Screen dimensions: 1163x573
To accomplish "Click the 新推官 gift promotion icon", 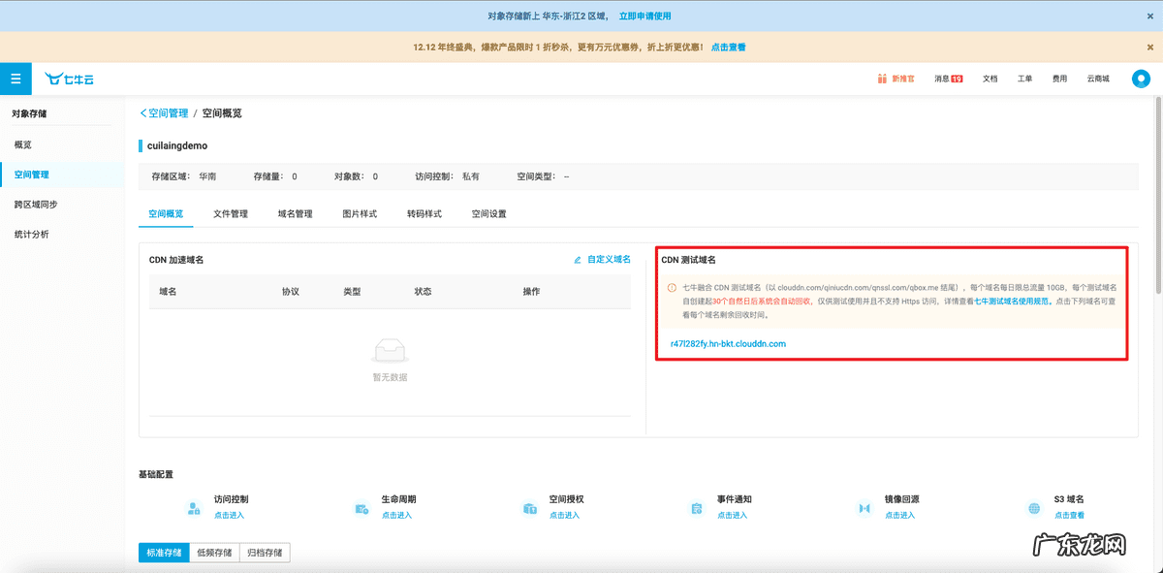I will pyautogui.click(x=881, y=79).
